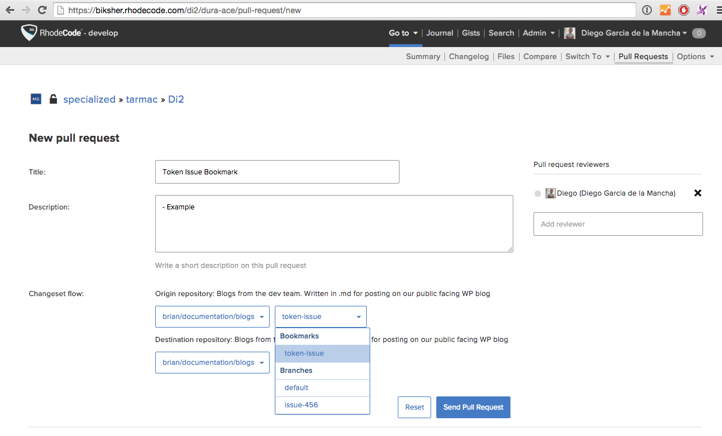Open the Changelog tab
This screenshot has width=722, height=436.
point(468,56)
